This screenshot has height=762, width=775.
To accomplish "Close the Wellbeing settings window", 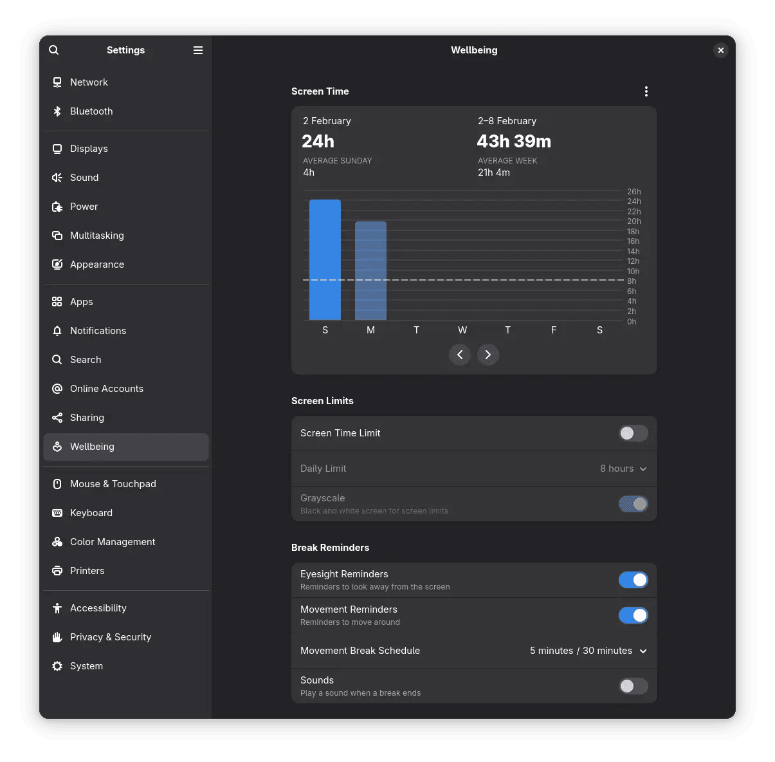I will coord(721,50).
